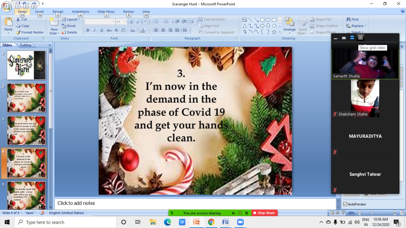Viewport: 406px width, 228px height.
Task: Open the Insert ribbon tab
Action: tap(39, 12)
